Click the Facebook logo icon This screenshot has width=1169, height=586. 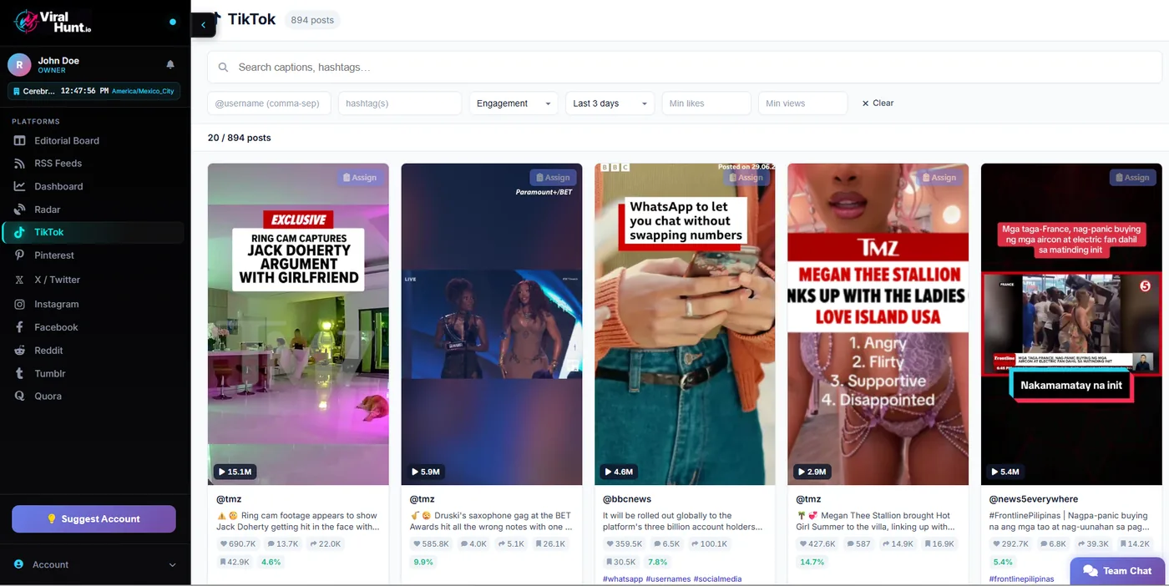[19, 327]
